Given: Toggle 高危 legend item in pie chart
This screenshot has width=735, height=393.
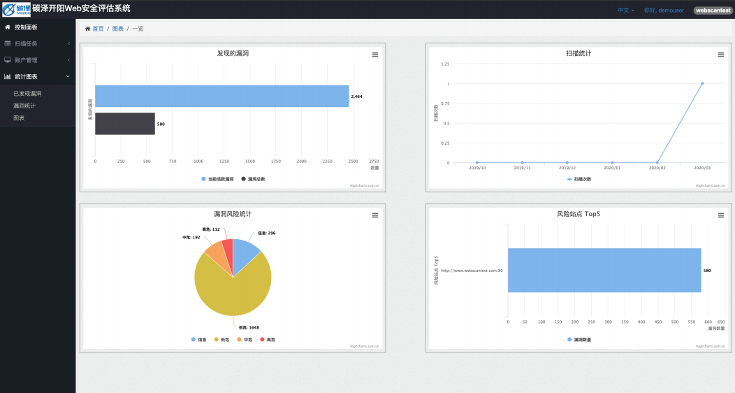Looking at the screenshot, I should (x=268, y=340).
